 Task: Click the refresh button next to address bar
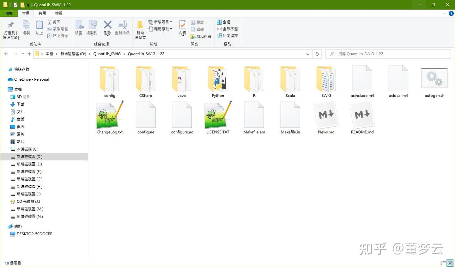[317, 54]
